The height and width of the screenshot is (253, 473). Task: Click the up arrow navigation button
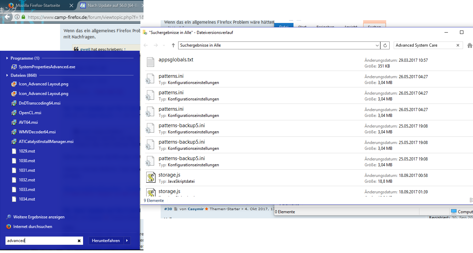click(x=173, y=45)
